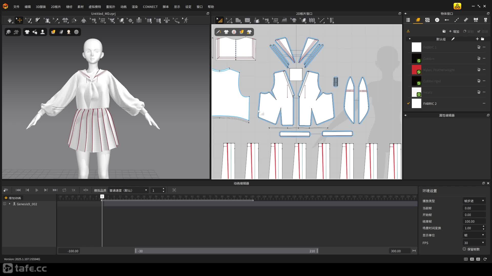Open the 虚拟模特 menu
Viewport: 492px width, 276px height.
coord(95,7)
